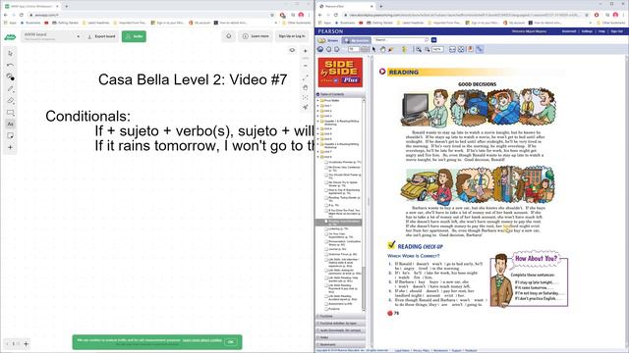Expand the Unit 1 folder
Viewport: 629px width, 353px height.
tap(318, 106)
